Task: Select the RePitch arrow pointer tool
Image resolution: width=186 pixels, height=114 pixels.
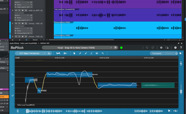Action: coord(74,53)
